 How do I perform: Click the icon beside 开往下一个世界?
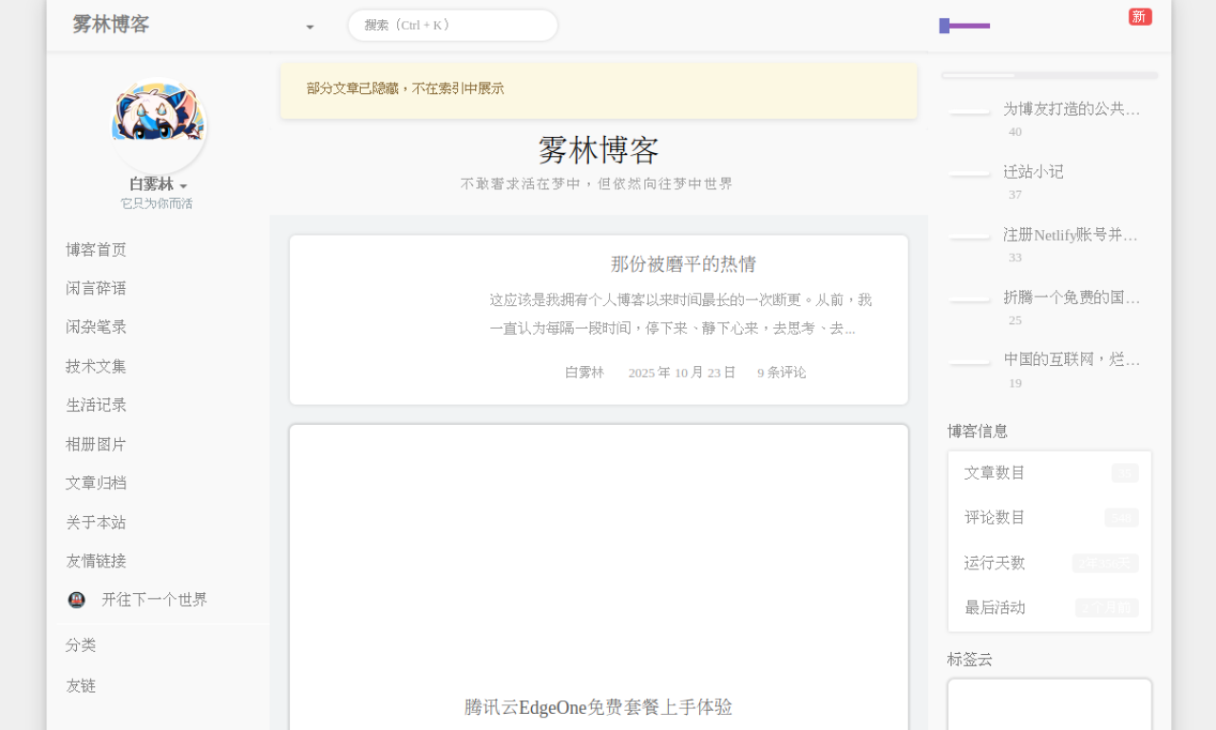(x=77, y=600)
